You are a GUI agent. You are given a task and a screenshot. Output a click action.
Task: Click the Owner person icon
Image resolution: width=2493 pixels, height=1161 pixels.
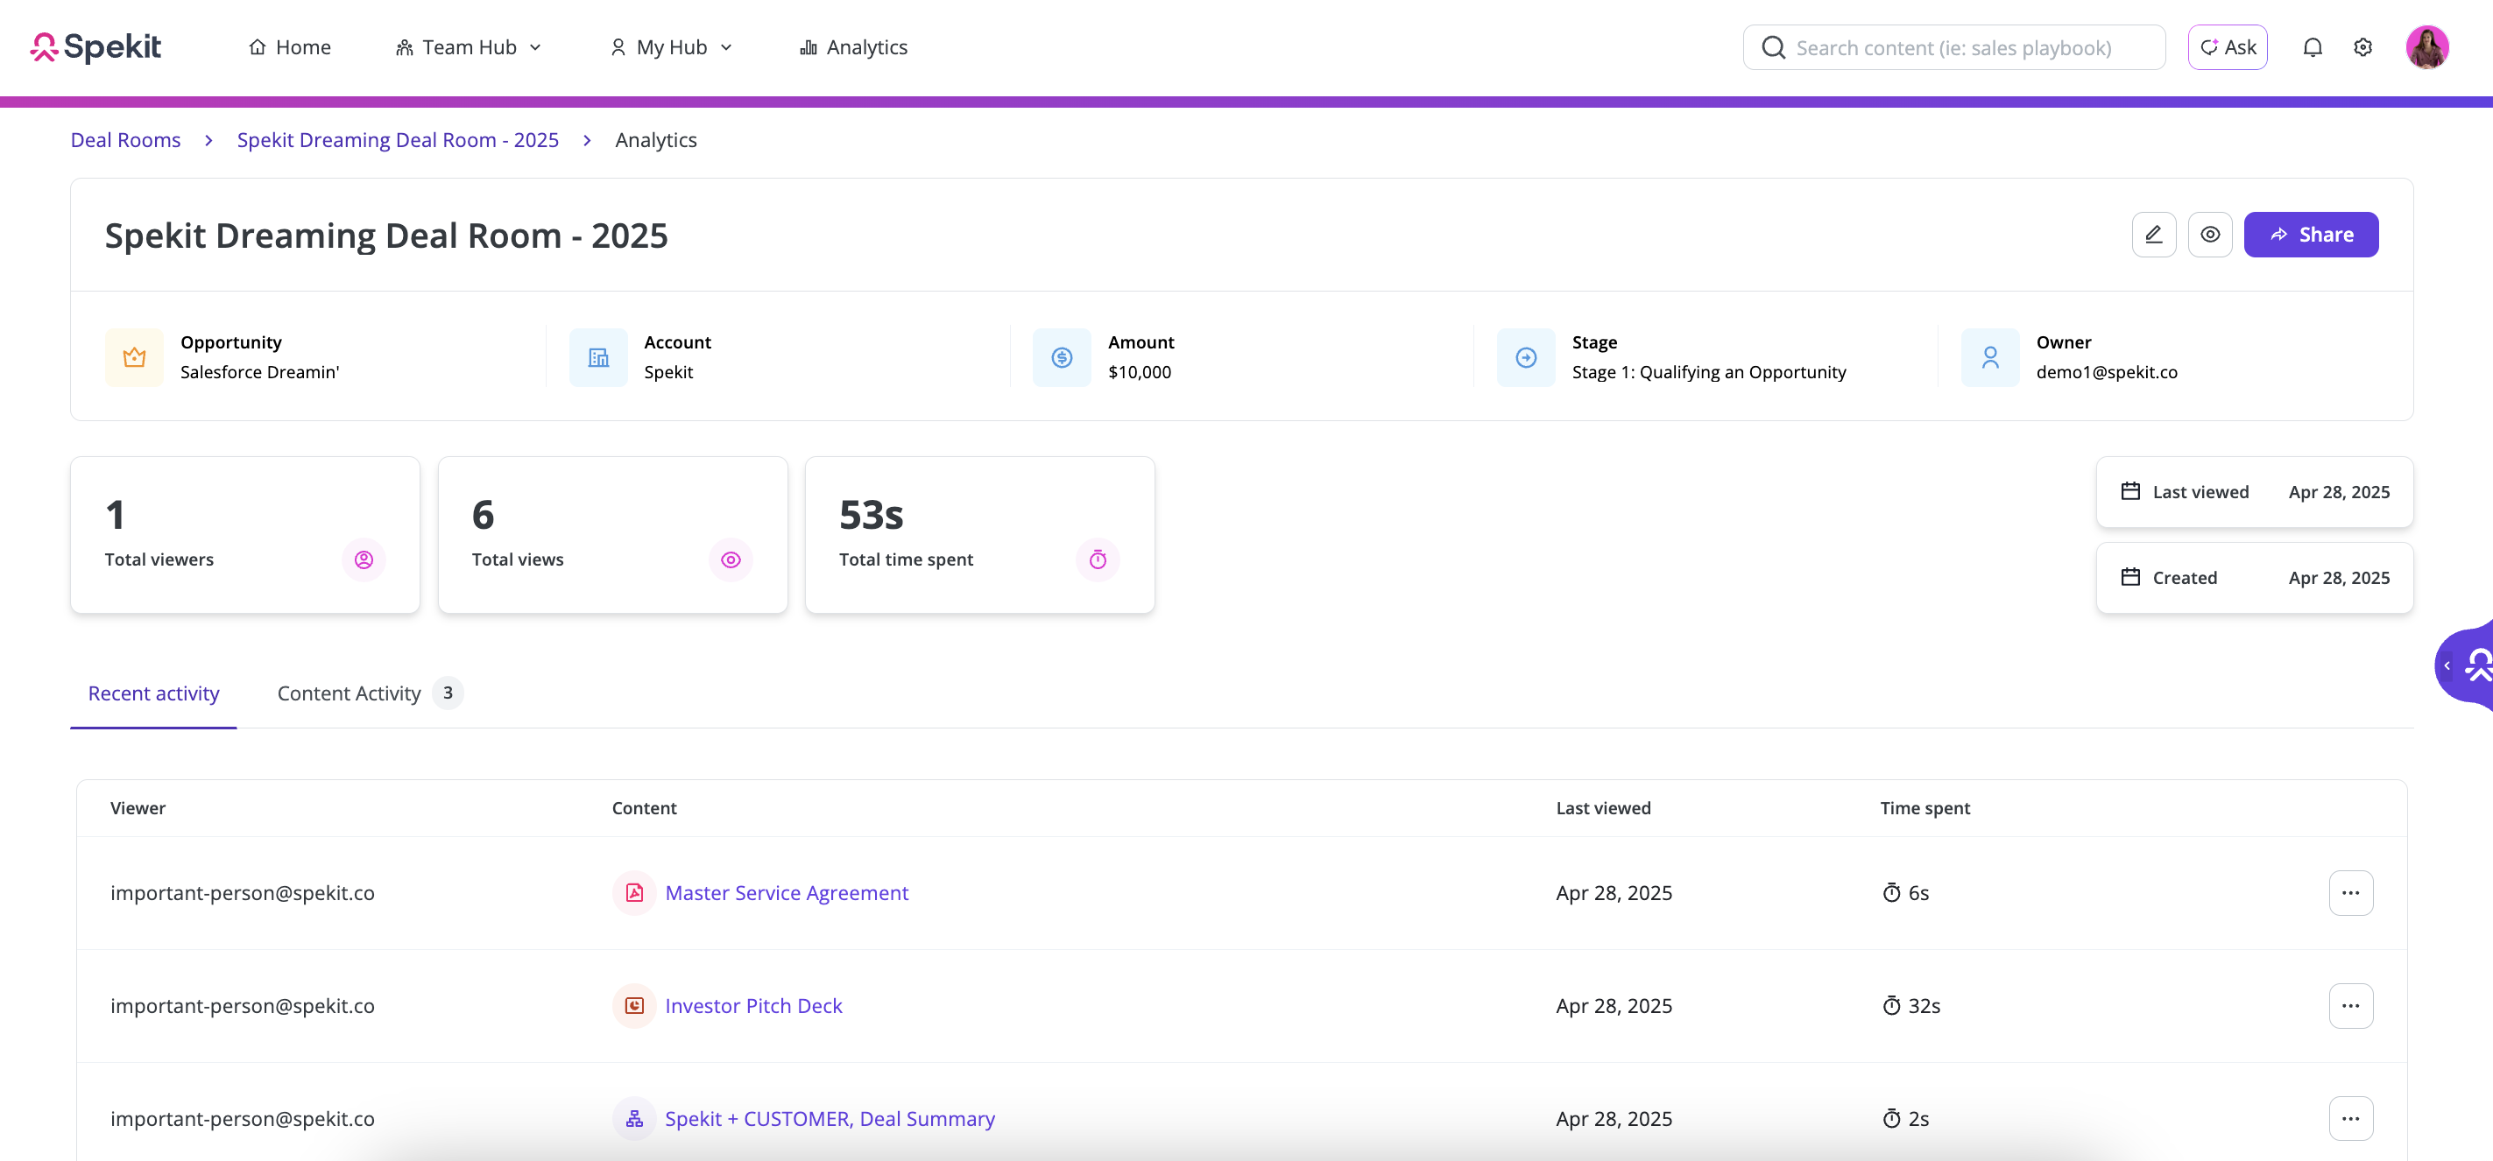click(x=1989, y=357)
